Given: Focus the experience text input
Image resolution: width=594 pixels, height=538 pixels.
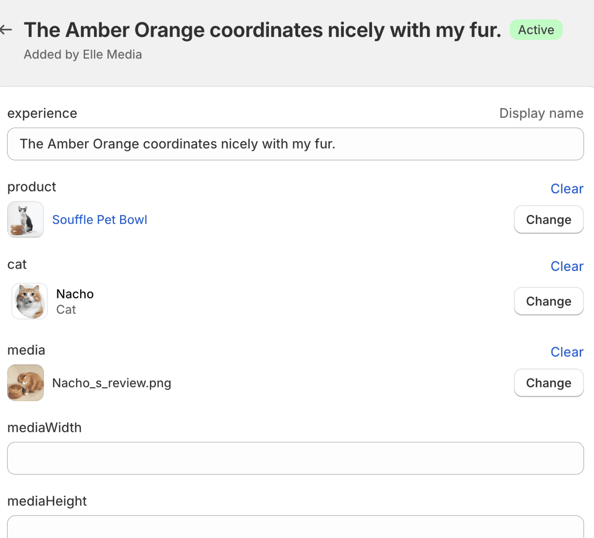Looking at the screenshot, I should pyautogui.click(x=295, y=144).
